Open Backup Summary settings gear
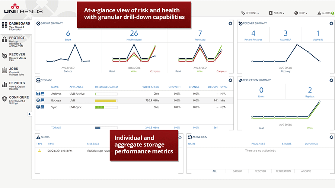Viewport: 335px width, 188px height. (230, 23)
